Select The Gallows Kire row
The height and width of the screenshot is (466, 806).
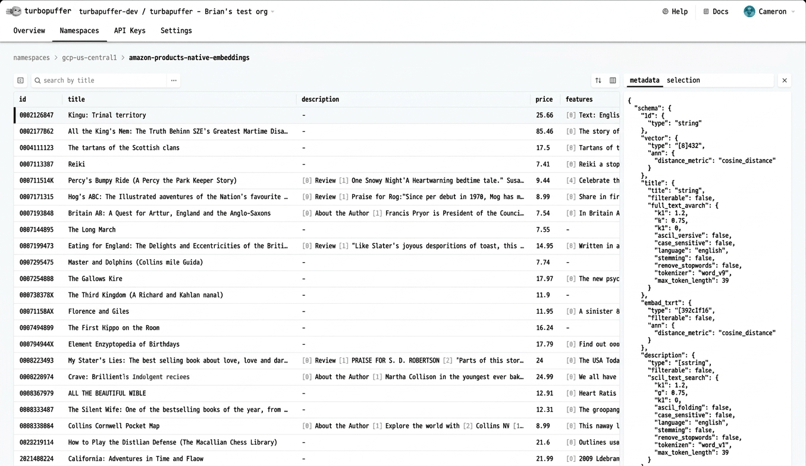pos(316,279)
